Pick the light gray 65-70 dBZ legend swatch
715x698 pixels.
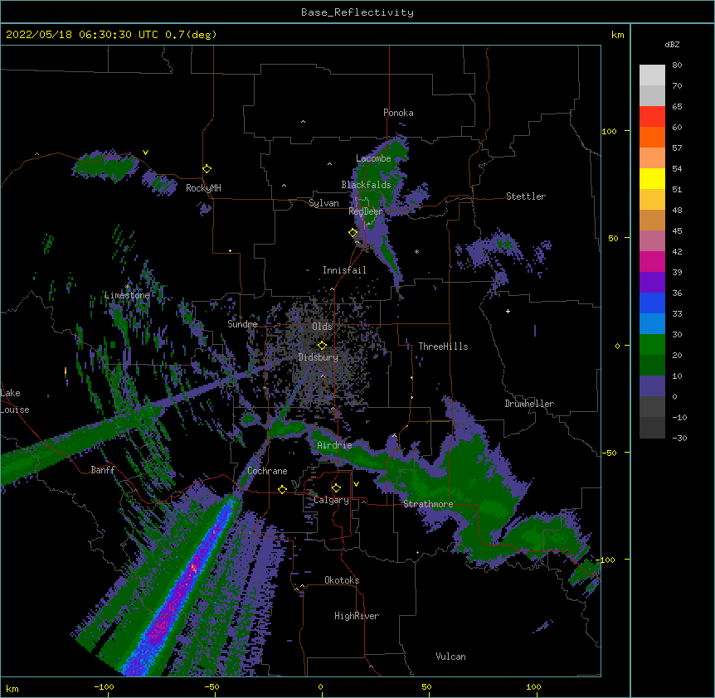coord(652,95)
